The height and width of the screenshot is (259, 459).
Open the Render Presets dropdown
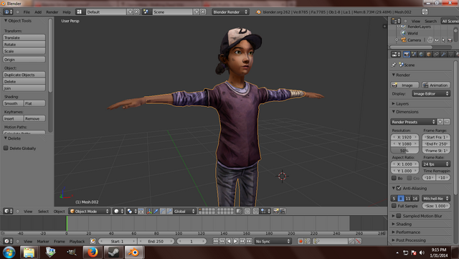413,122
